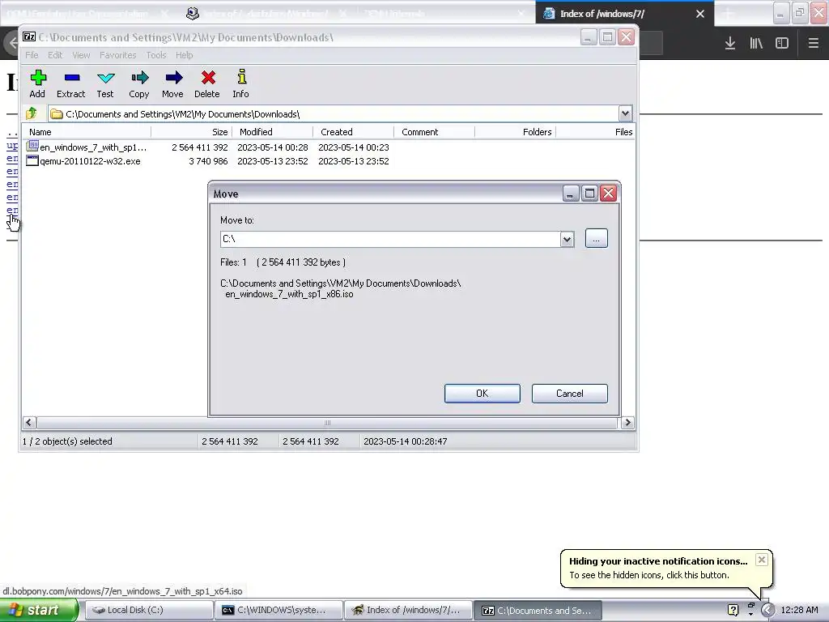Open the Edit menu
This screenshot has width=829, height=622.
point(55,55)
